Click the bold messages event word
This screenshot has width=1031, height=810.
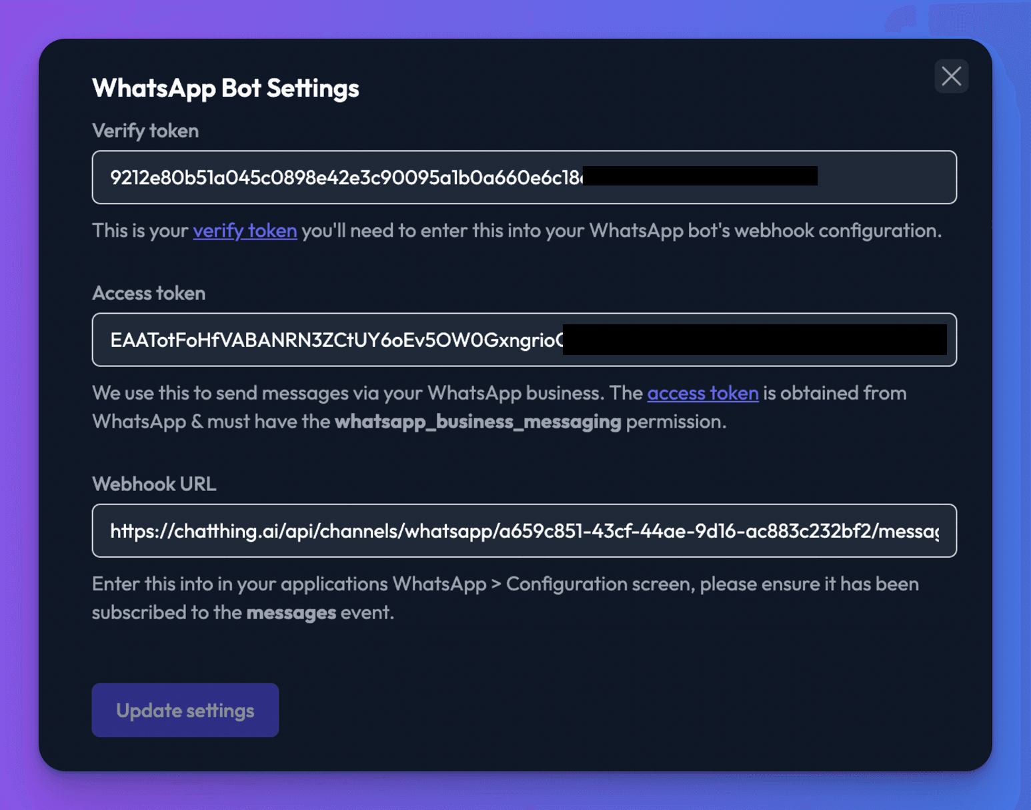(291, 613)
